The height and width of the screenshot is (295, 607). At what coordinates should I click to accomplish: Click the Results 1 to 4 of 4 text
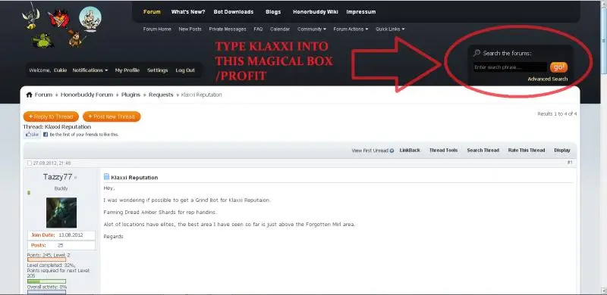pos(557,114)
